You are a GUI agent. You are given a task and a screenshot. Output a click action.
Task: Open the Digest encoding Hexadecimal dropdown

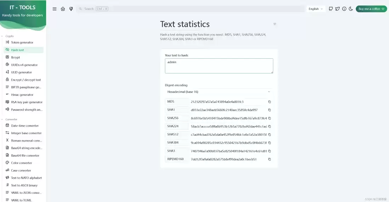click(x=219, y=92)
